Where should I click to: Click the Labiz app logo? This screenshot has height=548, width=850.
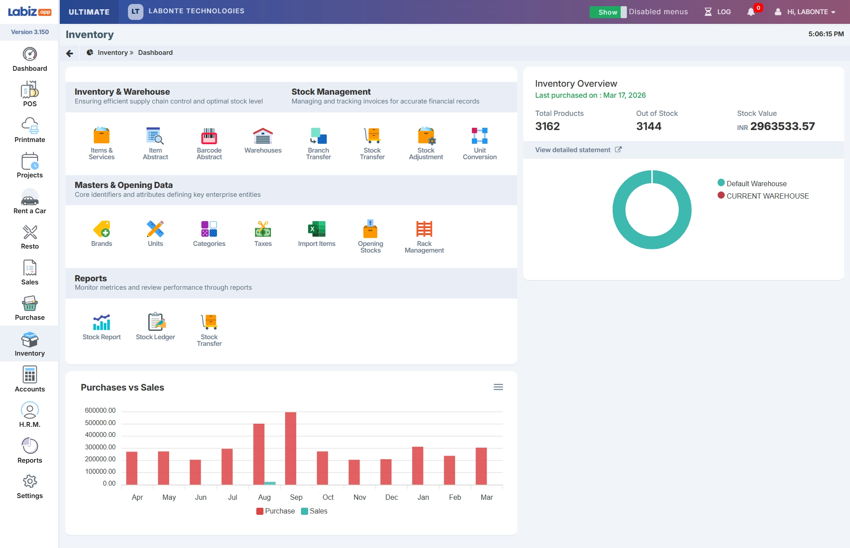(x=29, y=11)
